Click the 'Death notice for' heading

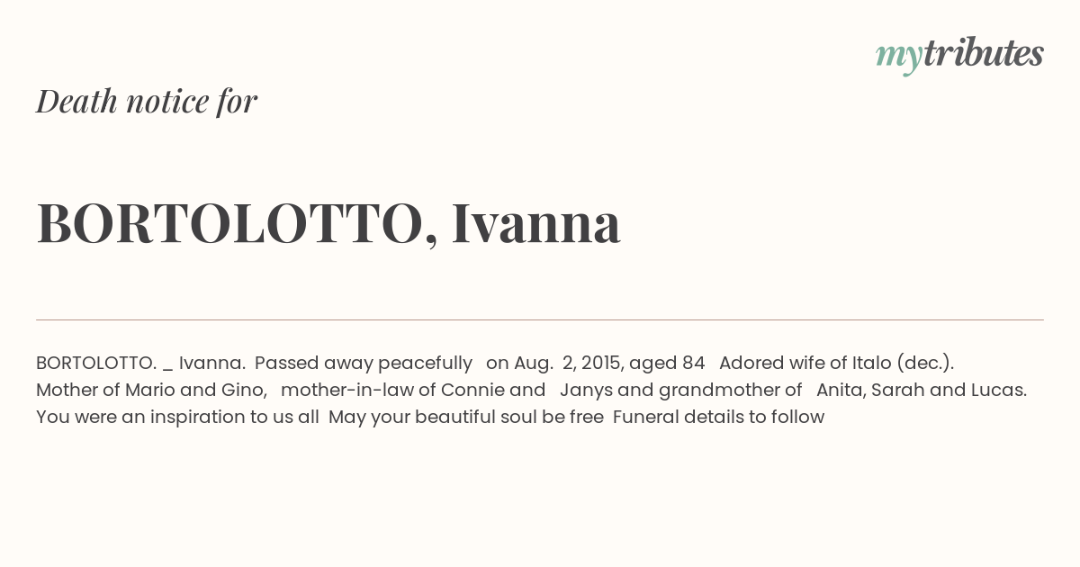pyautogui.click(x=147, y=101)
